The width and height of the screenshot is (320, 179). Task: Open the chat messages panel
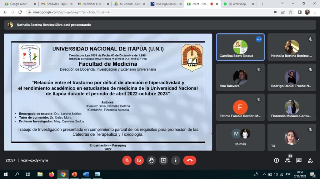click(x=299, y=160)
